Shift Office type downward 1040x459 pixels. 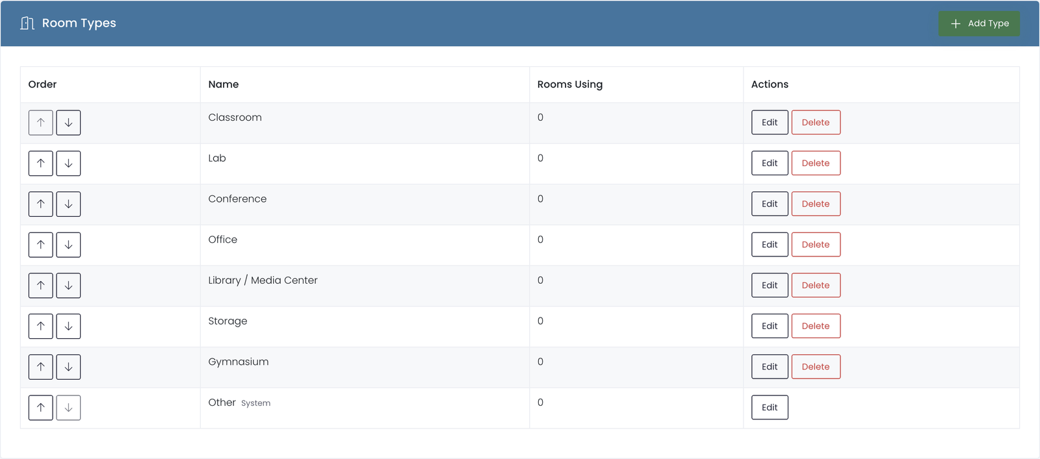click(x=68, y=245)
